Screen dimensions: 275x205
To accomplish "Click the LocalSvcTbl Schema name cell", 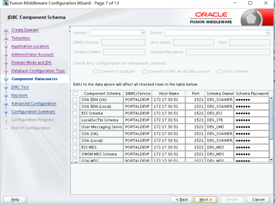I will pyautogui.click(x=102, y=120).
